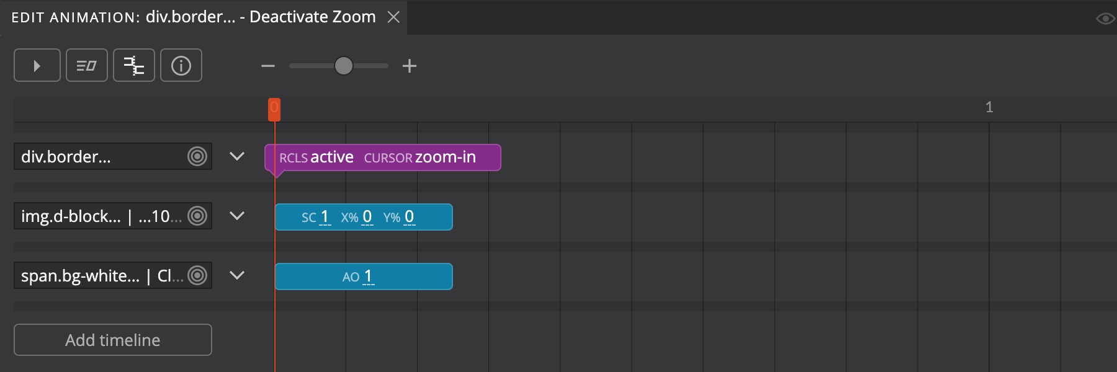Click the Add timeline button
Screen dimensions: 1117x372
point(112,340)
